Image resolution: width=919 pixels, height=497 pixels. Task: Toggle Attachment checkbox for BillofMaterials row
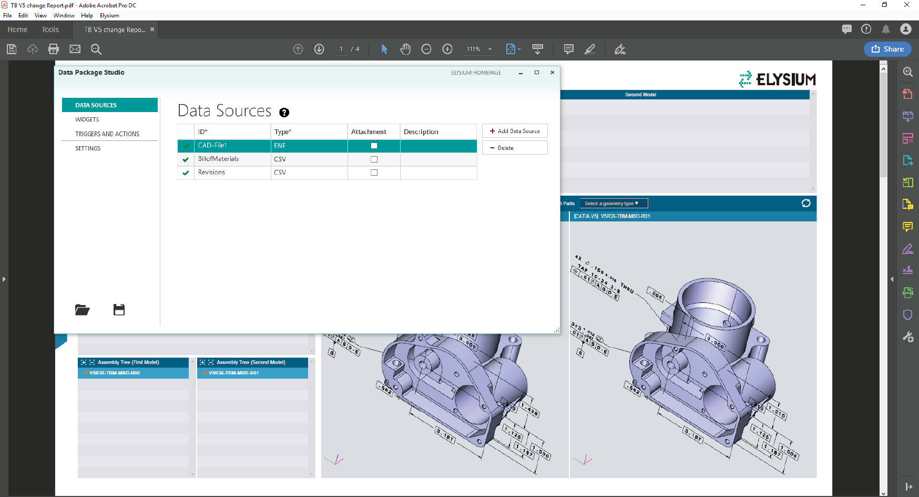pyautogui.click(x=374, y=159)
